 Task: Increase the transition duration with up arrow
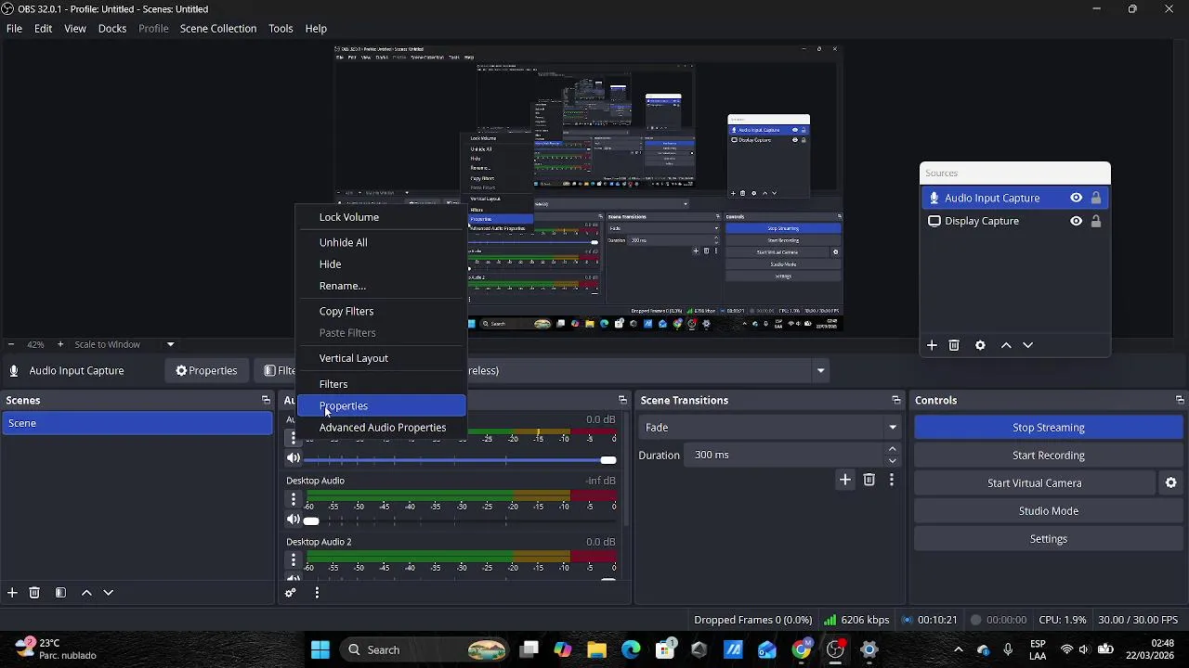[x=893, y=450]
